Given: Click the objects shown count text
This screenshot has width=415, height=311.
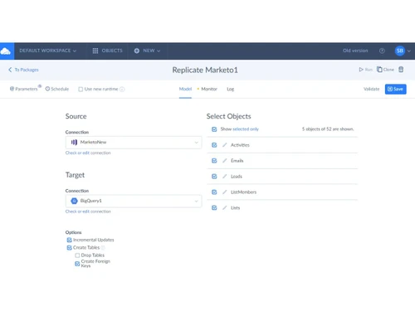Looking at the screenshot, I should click(328, 129).
